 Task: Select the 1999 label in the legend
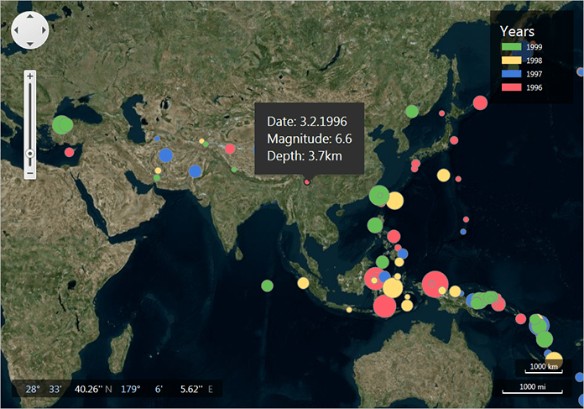coord(534,47)
